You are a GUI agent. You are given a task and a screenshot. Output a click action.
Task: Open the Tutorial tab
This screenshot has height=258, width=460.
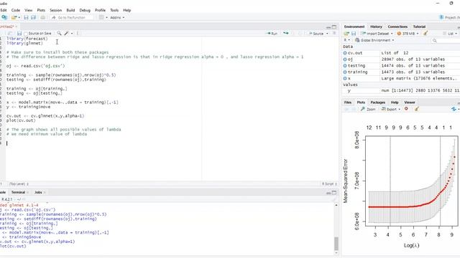pyautogui.click(x=419, y=27)
